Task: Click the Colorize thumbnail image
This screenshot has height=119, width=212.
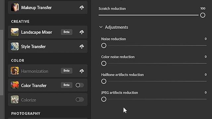Action: pyautogui.click(x=15, y=99)
